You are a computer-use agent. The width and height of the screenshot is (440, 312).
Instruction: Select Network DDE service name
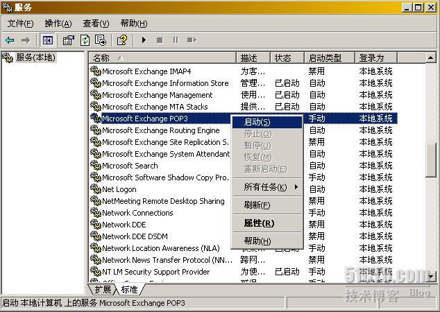click(124, 224)
